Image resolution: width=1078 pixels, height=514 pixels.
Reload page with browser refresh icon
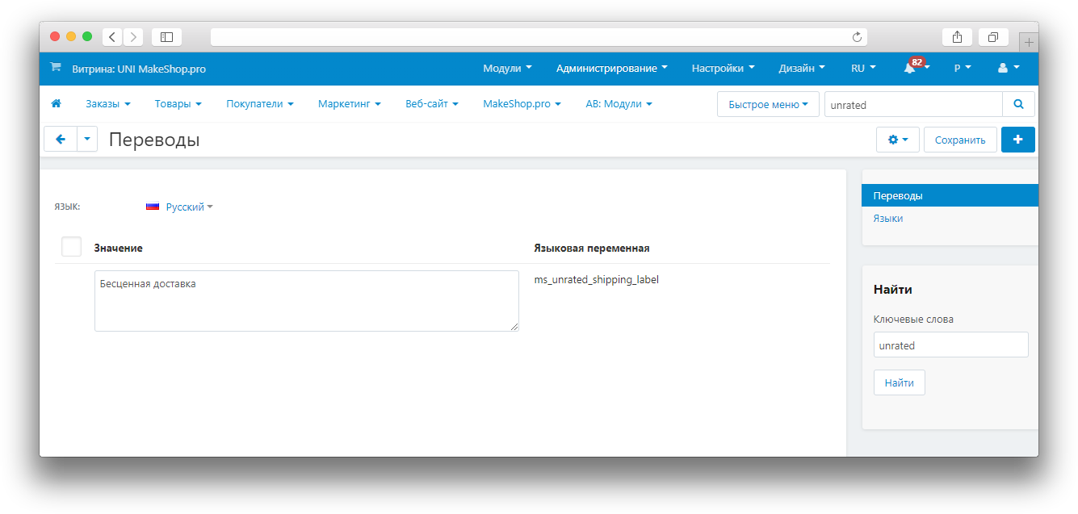(857, 37)
